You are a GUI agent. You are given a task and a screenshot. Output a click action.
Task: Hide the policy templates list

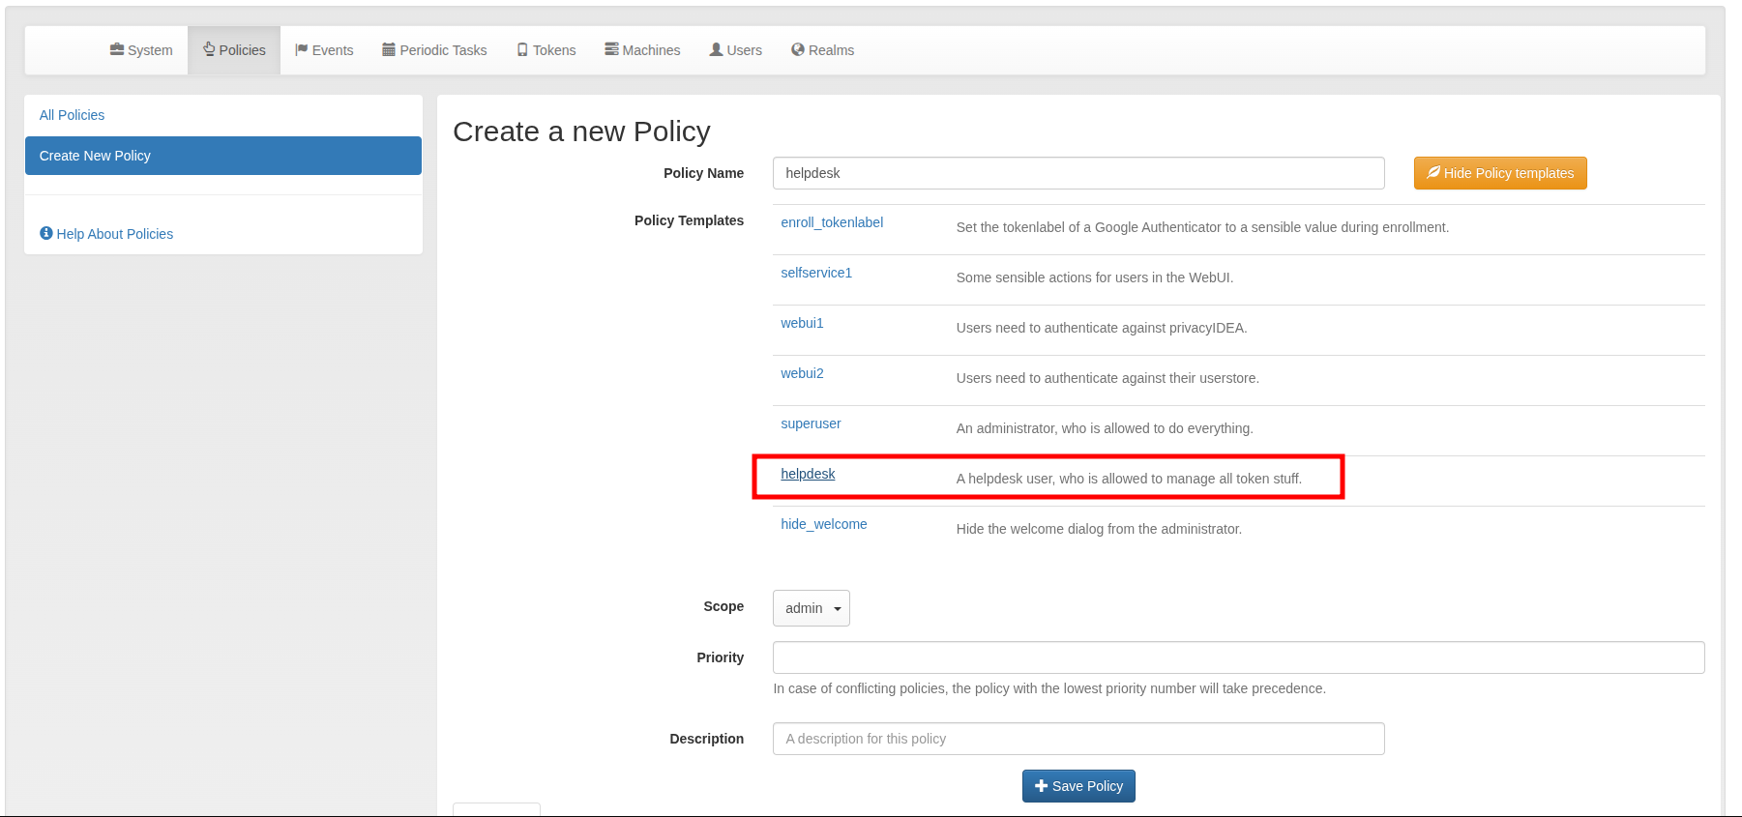pyautogui.click(x=1499, y=173)
